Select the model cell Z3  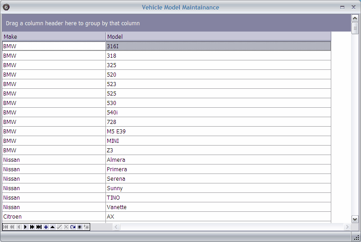(218, 150)
